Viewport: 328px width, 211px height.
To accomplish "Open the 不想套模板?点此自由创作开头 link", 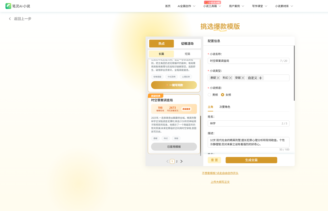I will point(220,173).
